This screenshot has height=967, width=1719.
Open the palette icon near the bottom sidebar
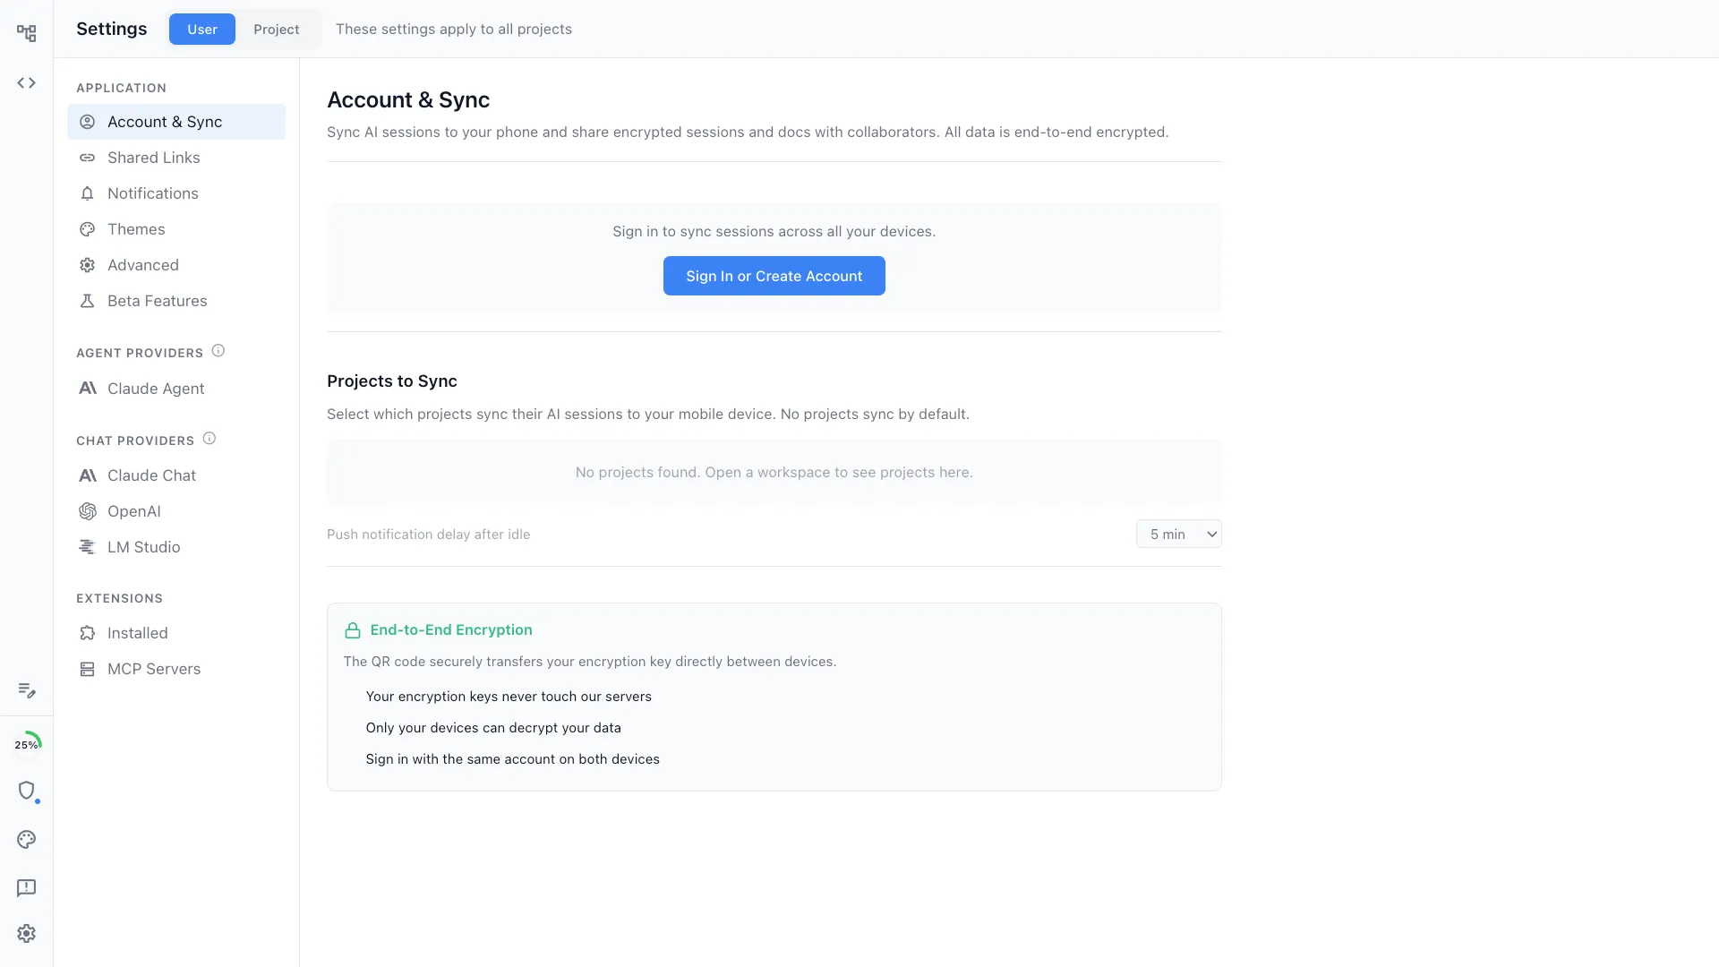(26, 840)
